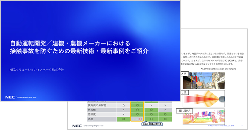Click the × mark in the 低照度 row
The width and height of the screenshot is (248, 130).
pyautogui.click(x=124, y=114)
